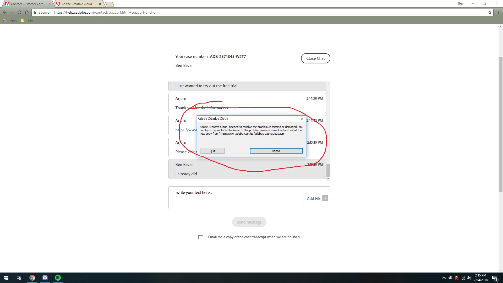Open the Ben bookmarks folder

pyautogui.click(x=27, y=20)
